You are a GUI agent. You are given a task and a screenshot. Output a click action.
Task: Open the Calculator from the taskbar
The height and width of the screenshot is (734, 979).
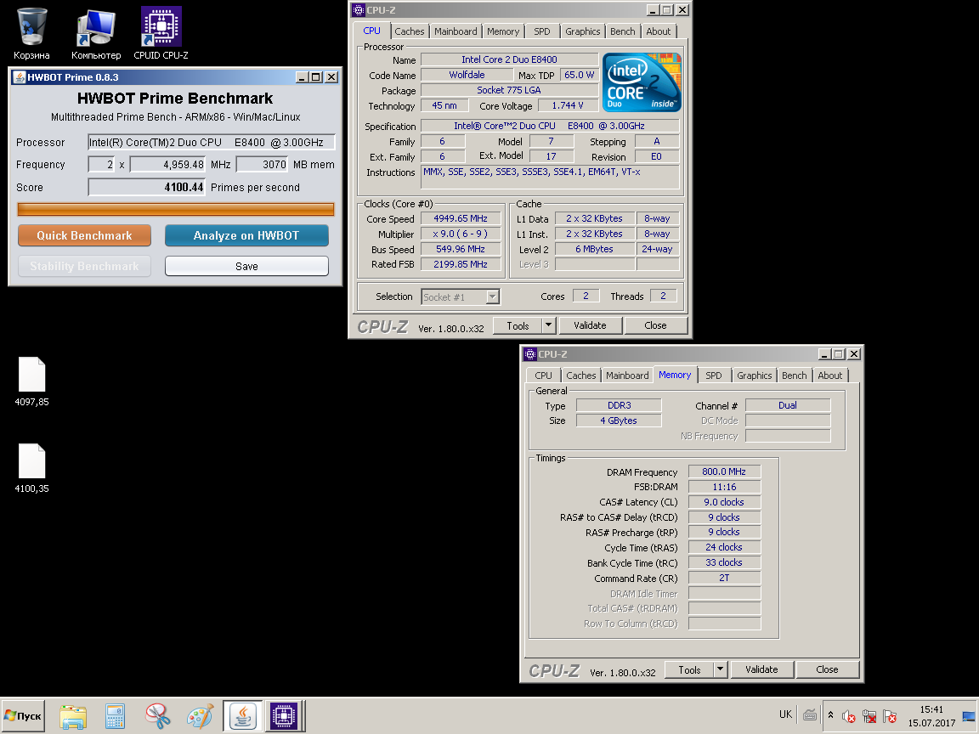pyautogui.click(x=115, y=716)
